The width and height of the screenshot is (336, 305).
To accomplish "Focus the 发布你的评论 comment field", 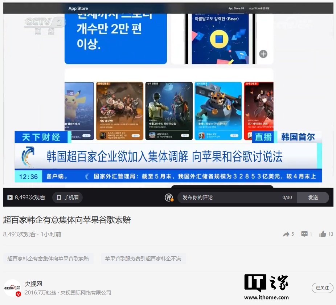I will [237, 198].
